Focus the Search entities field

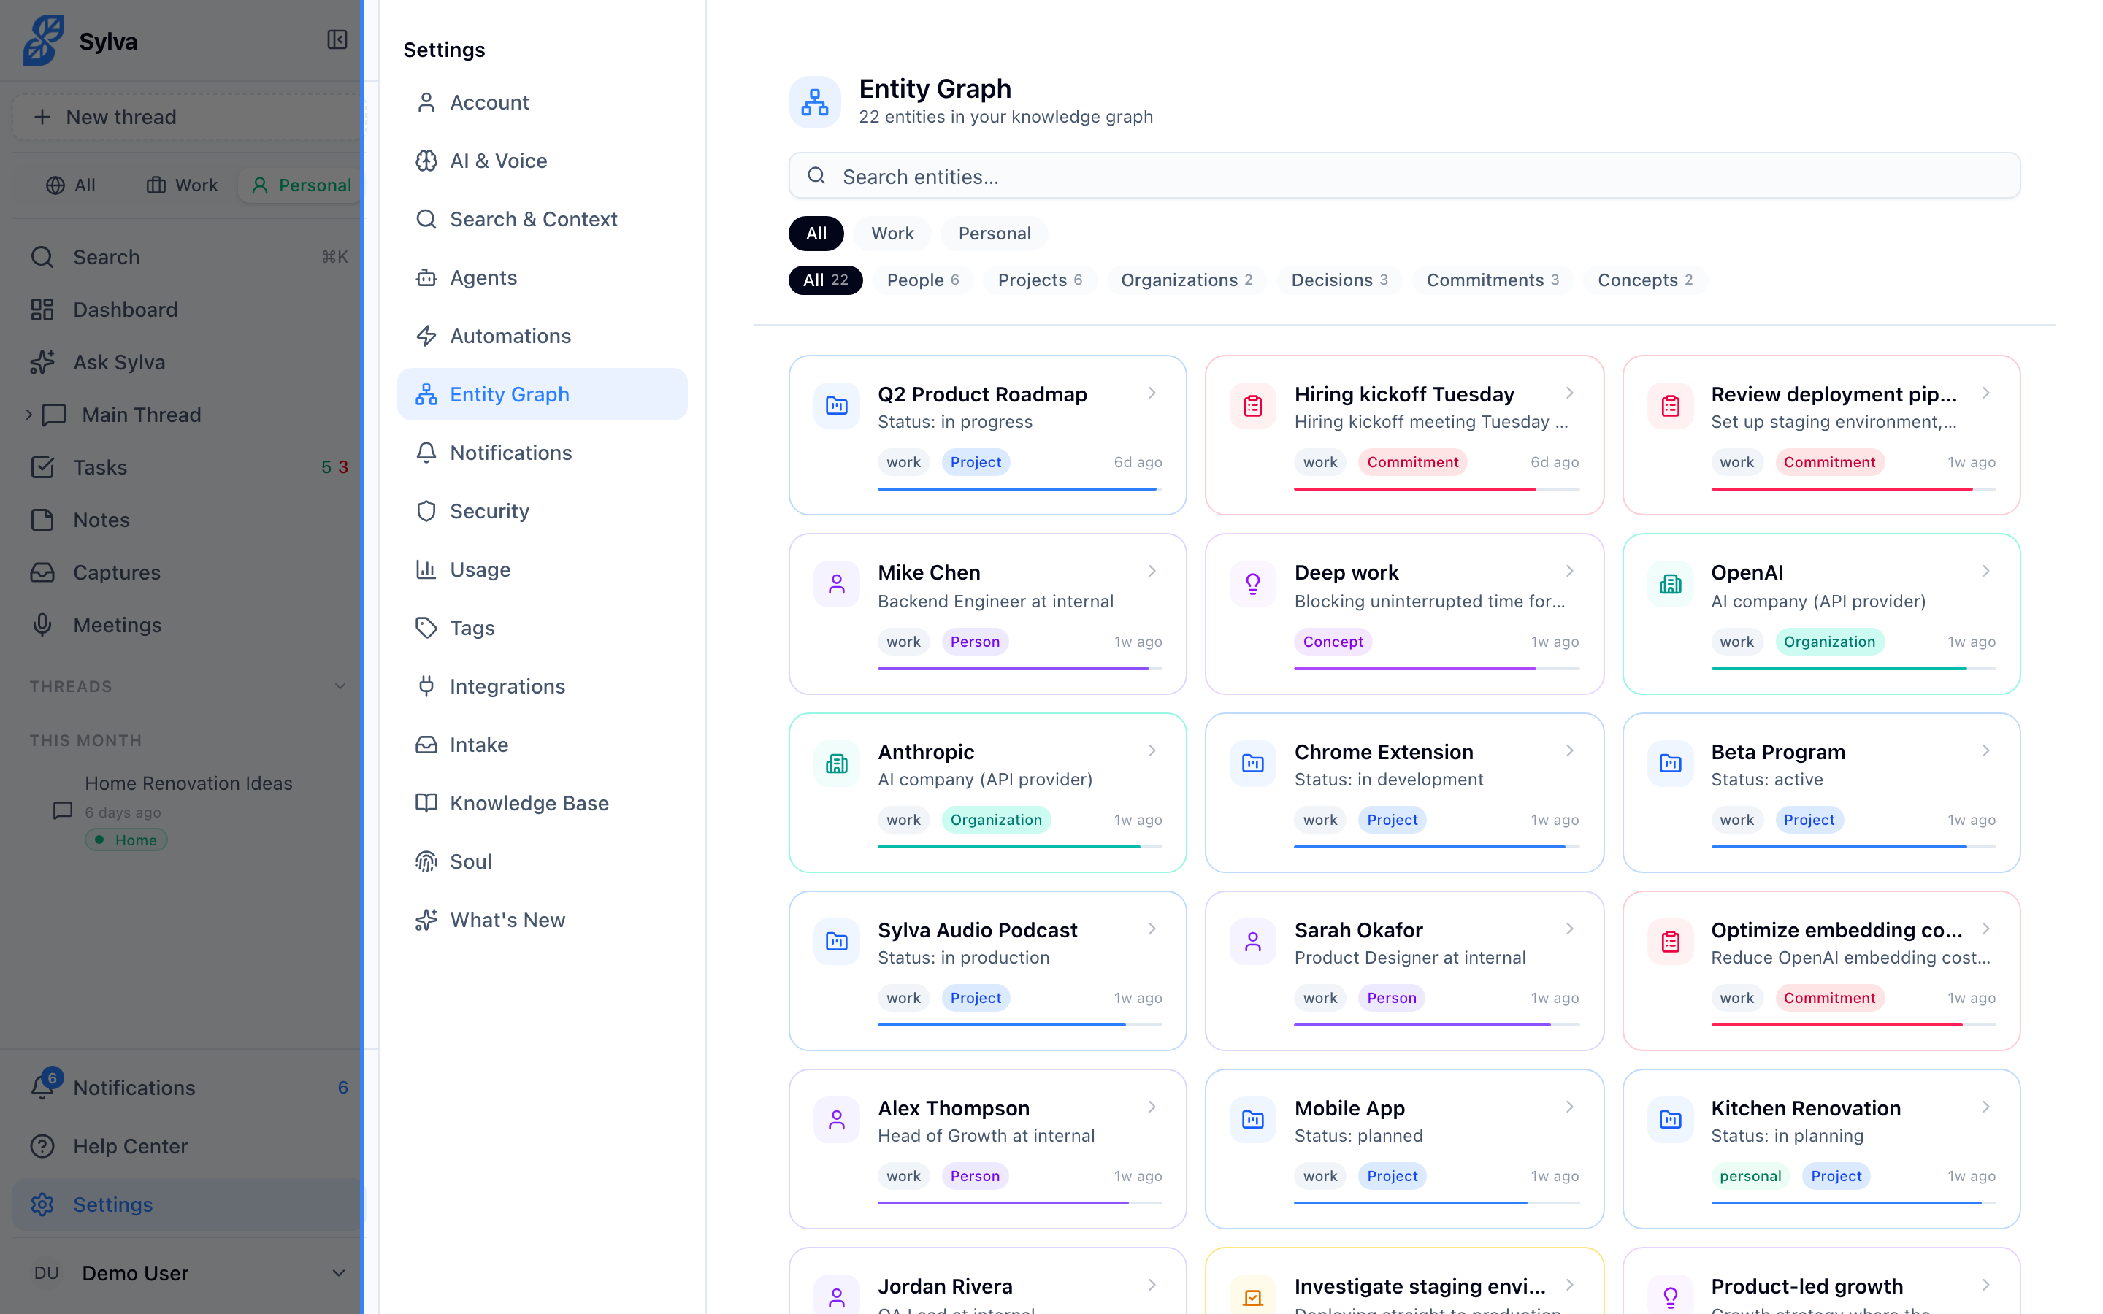click(1404, 177)
